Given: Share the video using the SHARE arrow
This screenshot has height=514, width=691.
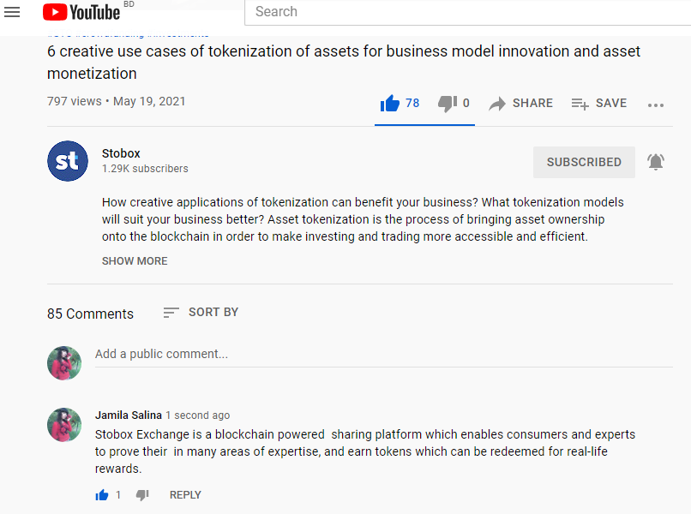Looking at the screenshot, I should tap(521, 104).
